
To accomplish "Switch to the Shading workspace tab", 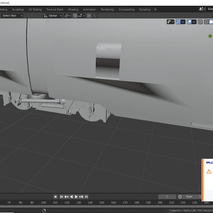I will 73,10.
